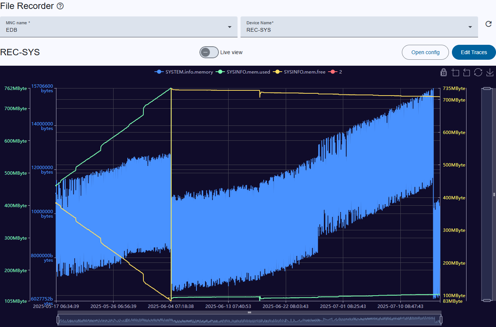Click the File Recorder help question mark icon

[x=60, y=6]
